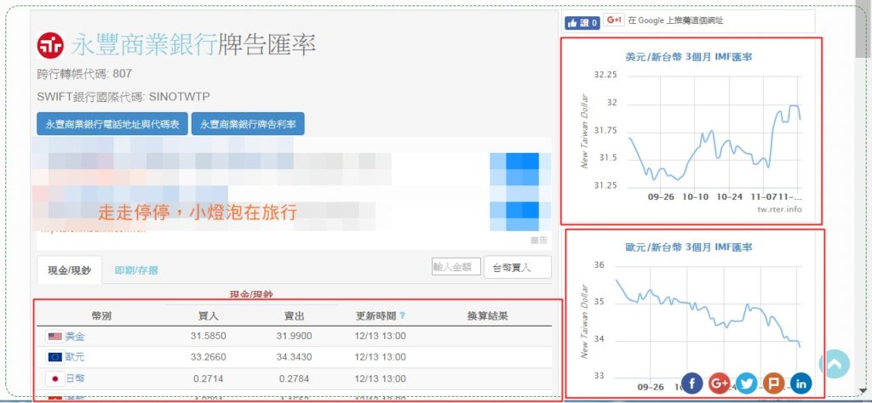Open the 永豐商業銀行 heading link

(145, 46)
